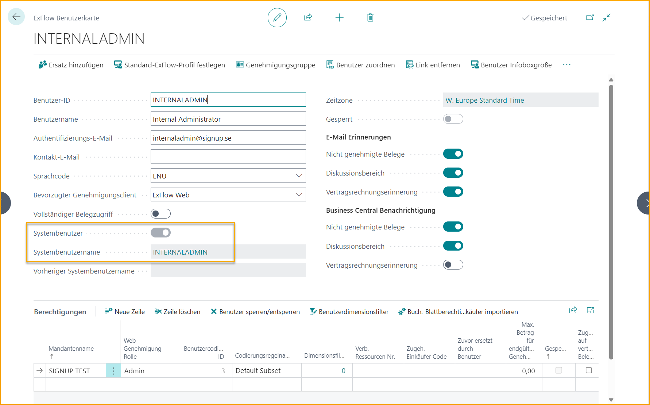The height and width of the screenshot is (405, 650).
Task: Click scrollbar up arrow
Action: [611, 80]
